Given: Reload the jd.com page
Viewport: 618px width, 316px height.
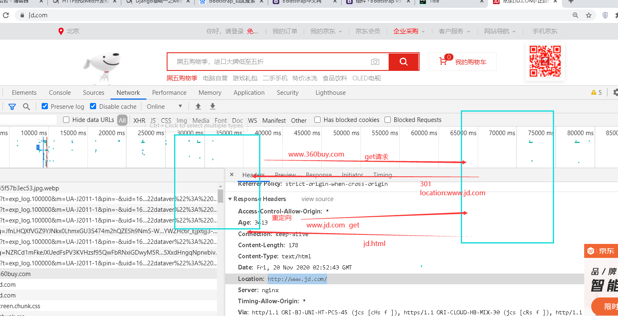Looking at the screenshot, I should 6,15.
